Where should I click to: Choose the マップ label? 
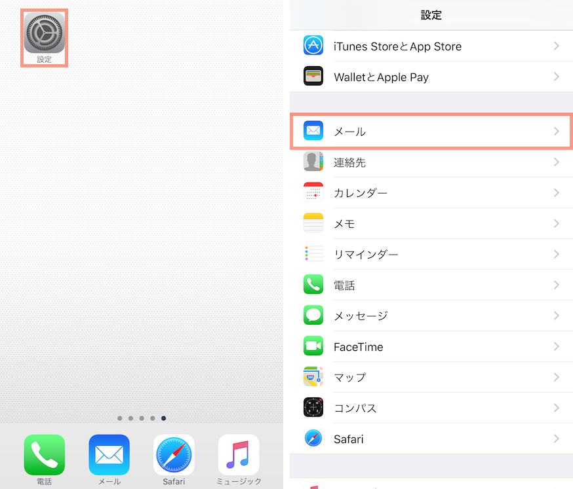point(350,377)
